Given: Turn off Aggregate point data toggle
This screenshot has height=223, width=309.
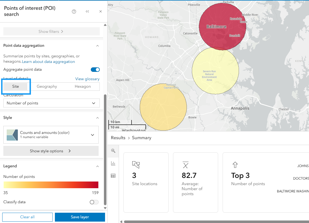Looking at the screenshot, I should point(95,70).
